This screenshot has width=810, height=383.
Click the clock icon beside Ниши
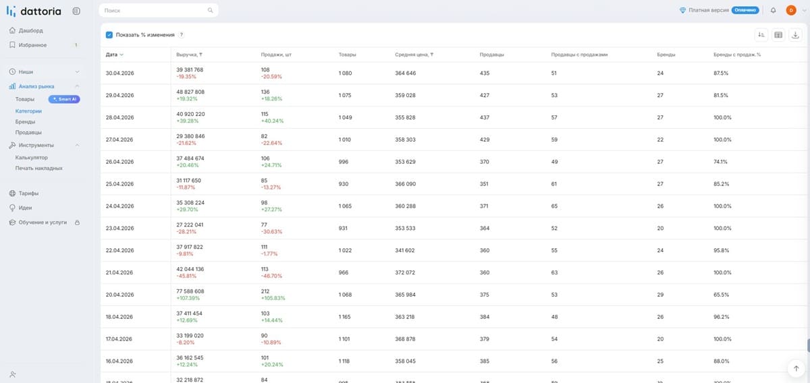[13, 71]
